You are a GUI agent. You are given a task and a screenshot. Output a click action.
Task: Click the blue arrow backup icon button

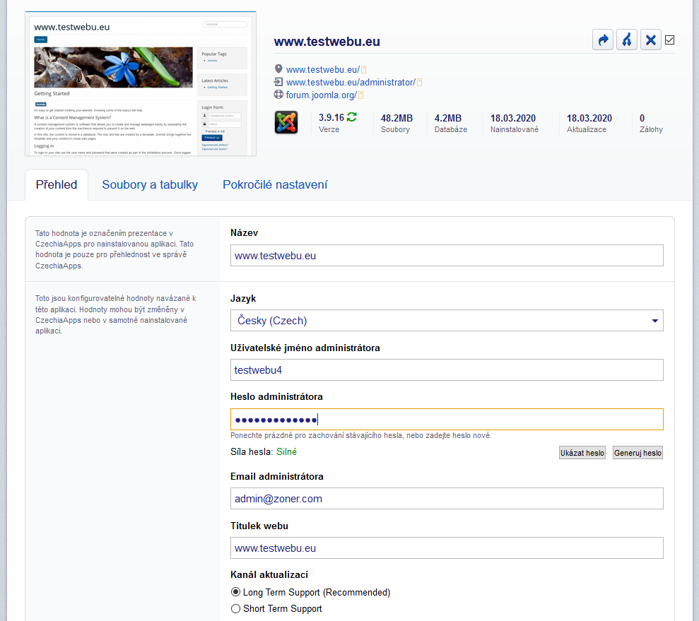click(603, 40)
